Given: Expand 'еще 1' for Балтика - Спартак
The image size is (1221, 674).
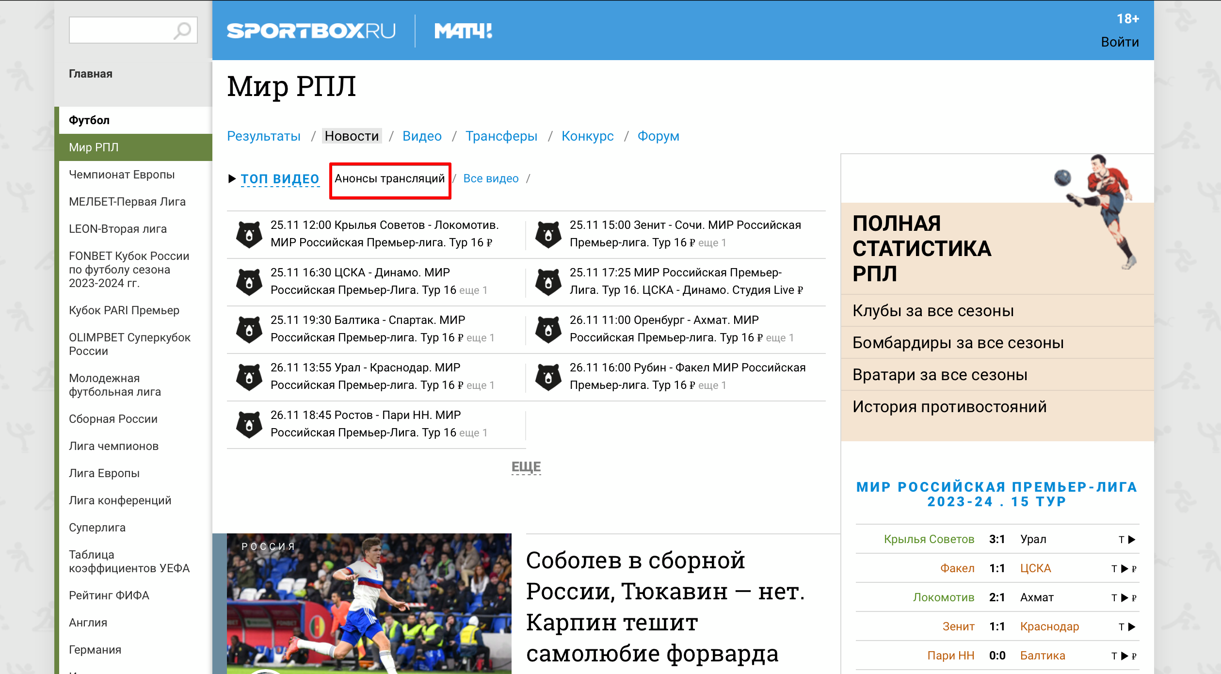Looking at the screenshot, I should [480, 338].
